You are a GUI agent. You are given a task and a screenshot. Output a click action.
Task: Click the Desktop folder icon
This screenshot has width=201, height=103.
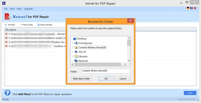75,39
